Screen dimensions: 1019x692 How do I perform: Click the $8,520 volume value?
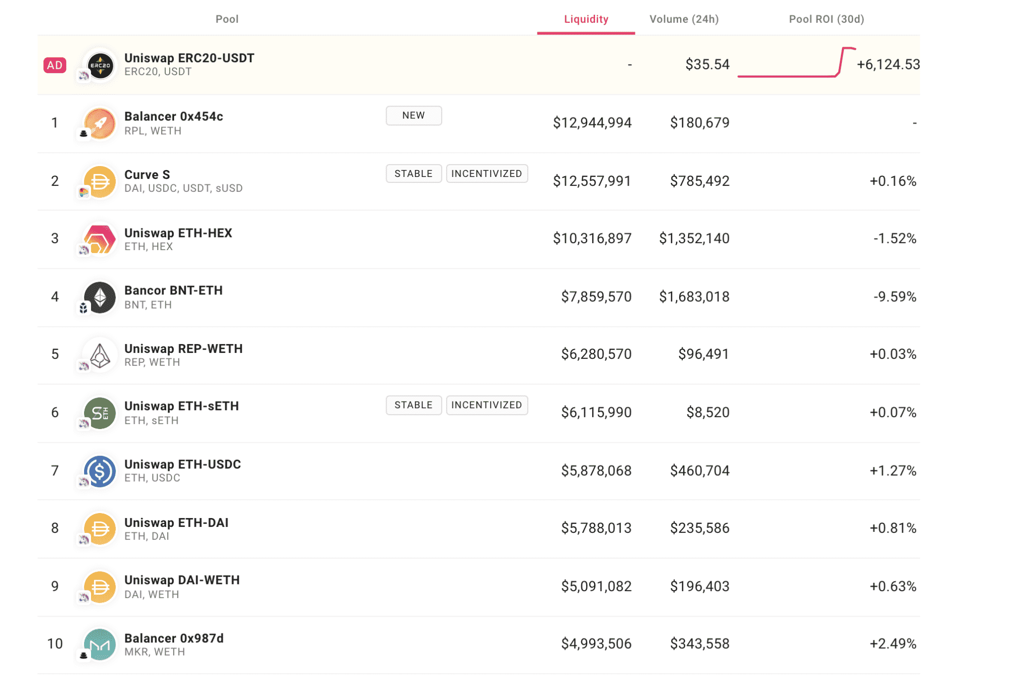[708, 413]
